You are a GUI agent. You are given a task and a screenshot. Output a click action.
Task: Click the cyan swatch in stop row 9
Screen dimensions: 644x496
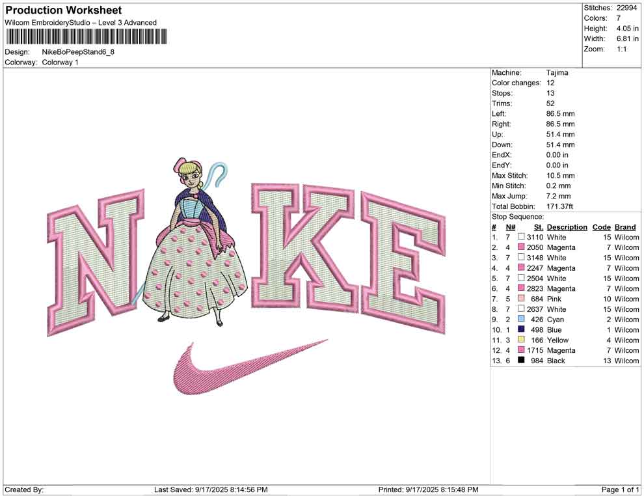521,319
